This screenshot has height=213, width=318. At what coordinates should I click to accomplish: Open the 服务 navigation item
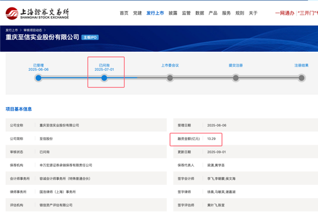[226, 13]
